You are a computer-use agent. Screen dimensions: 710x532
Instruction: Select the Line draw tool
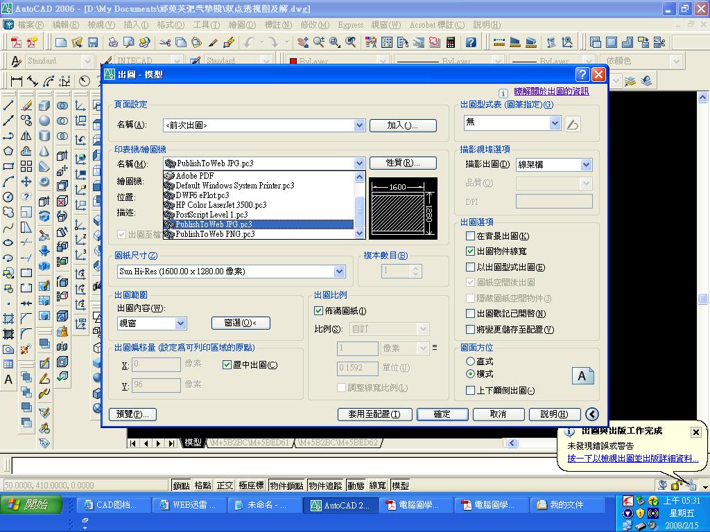(8, 106)
